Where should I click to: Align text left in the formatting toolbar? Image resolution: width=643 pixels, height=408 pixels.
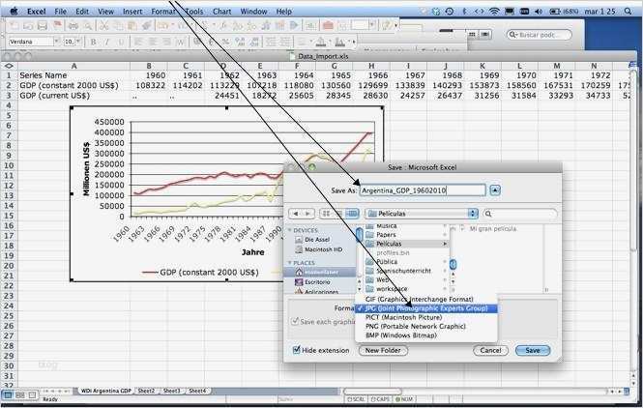(x=138, y=42)
